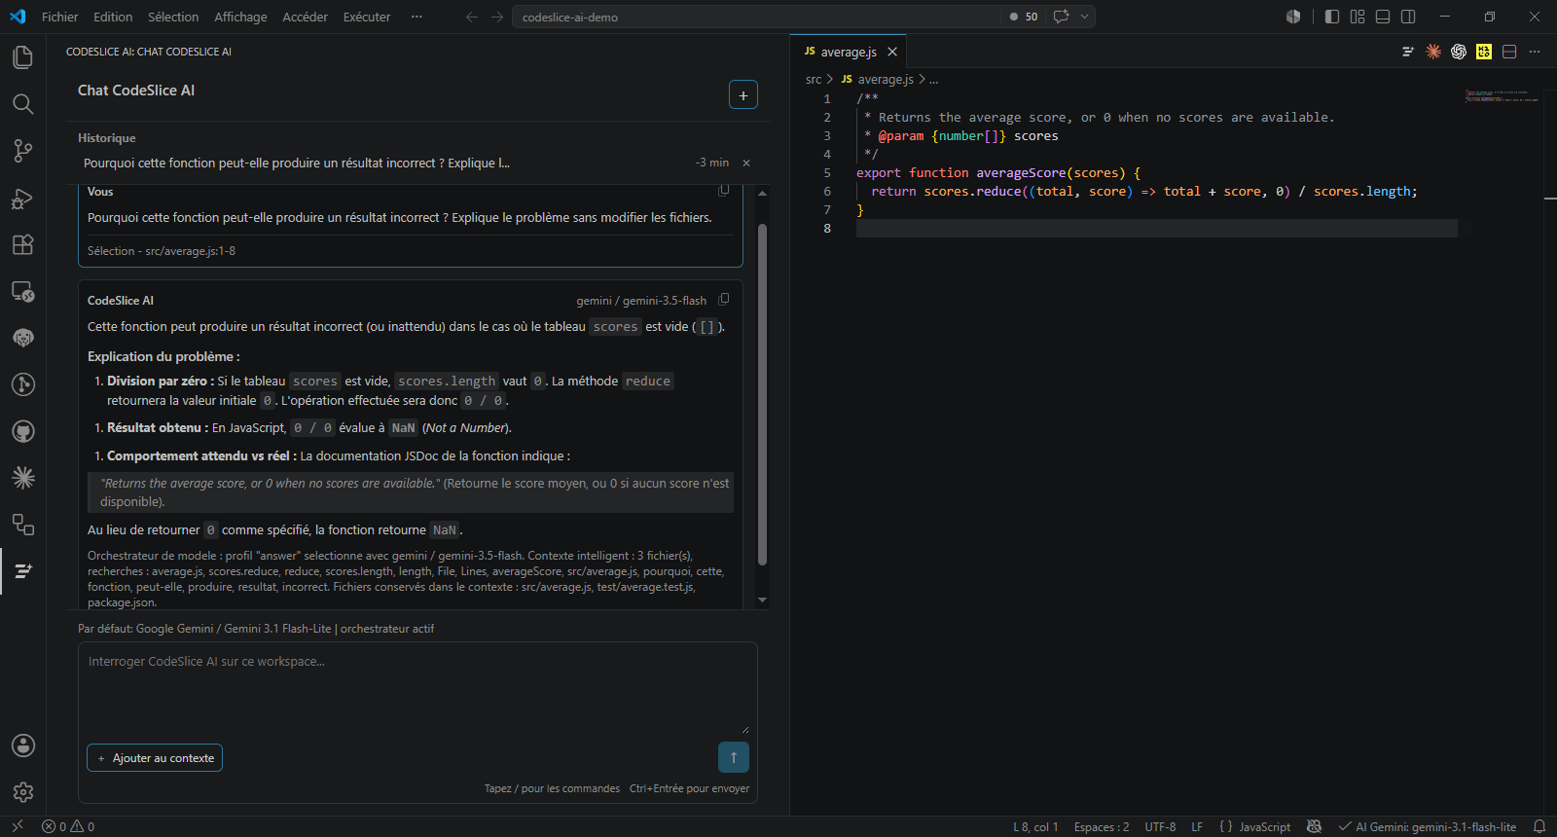Change the 'LF' end of line sequence
1557x837 pixels.
[1197, 827]
